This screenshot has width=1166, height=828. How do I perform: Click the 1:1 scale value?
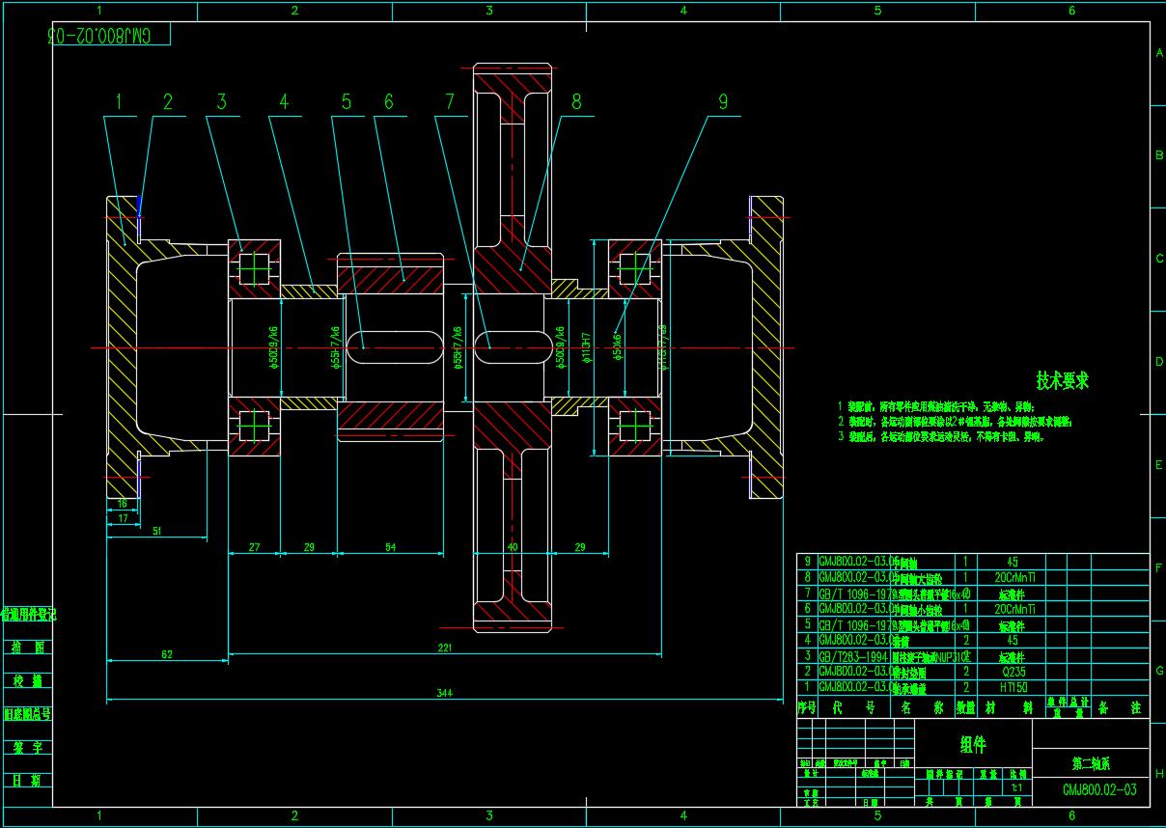click(1017, 787)
